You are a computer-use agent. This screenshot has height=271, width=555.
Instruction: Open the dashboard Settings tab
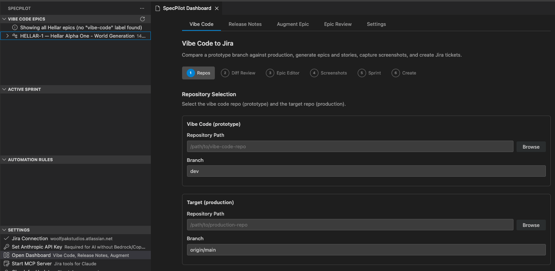(x=376, y=24)
